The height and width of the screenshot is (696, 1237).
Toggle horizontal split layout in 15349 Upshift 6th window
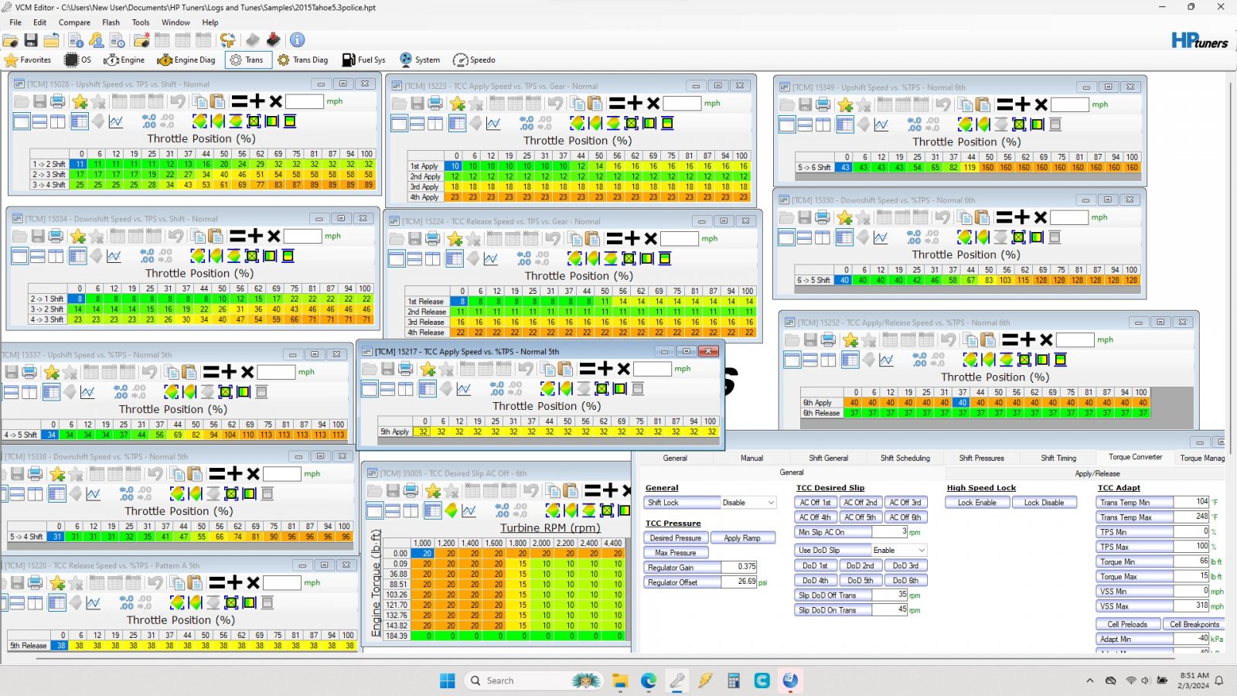point(806,125)
